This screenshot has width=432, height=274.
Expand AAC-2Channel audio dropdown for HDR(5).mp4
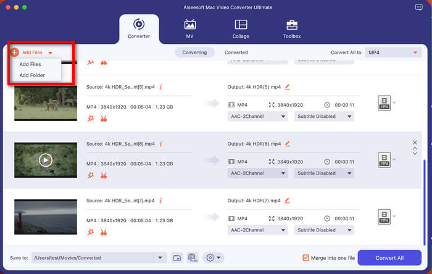[x=257, y=116]
